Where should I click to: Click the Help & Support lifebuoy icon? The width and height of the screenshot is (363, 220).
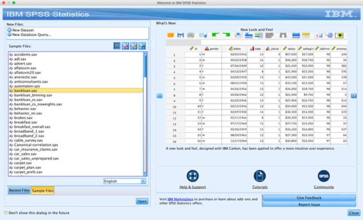(x=193, y=176)
